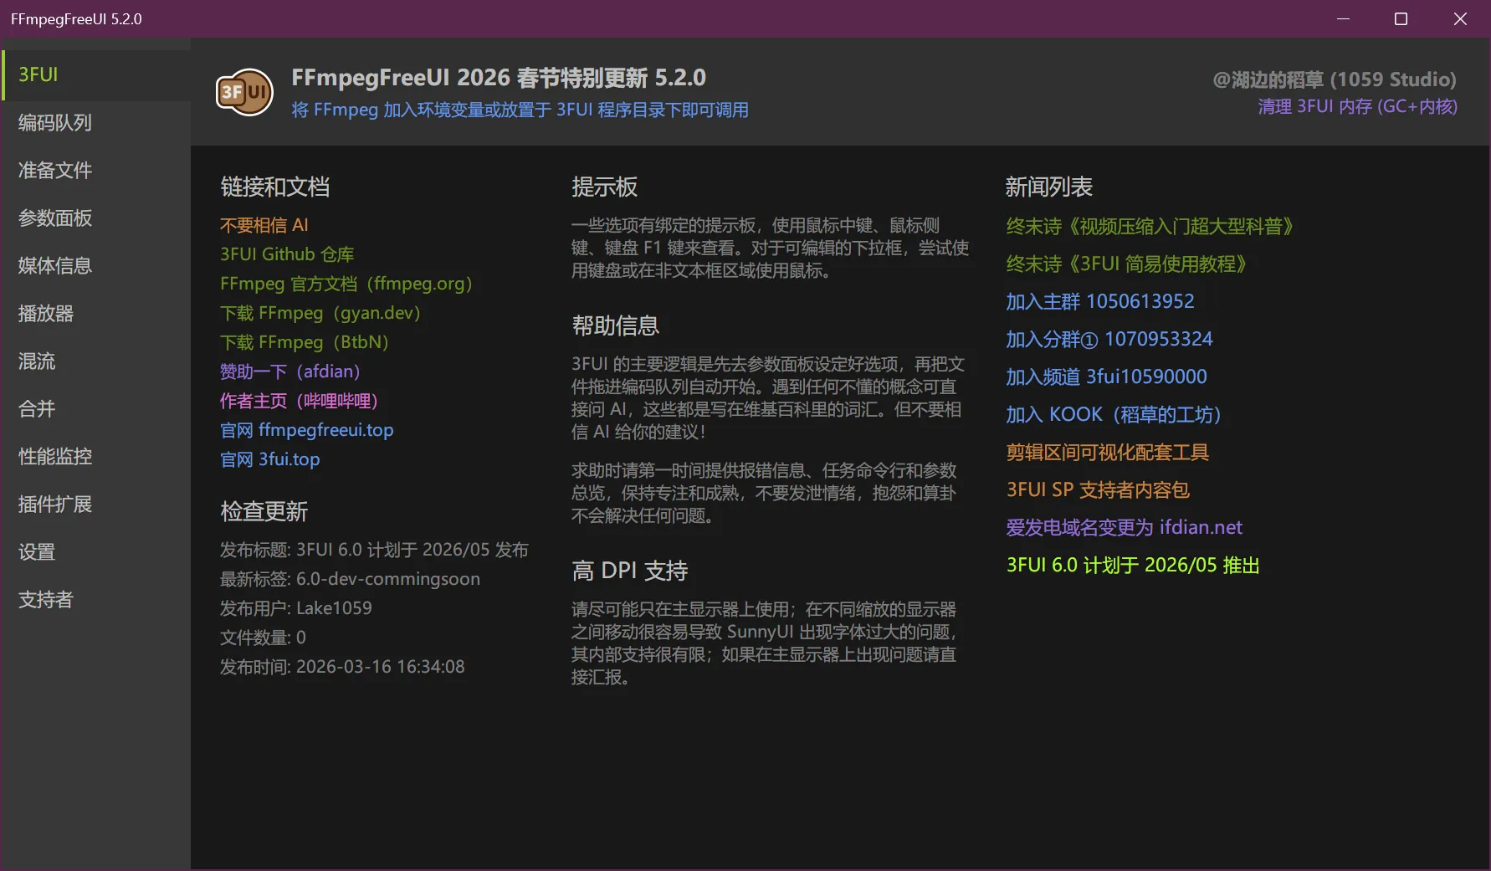The width and height of the screenshot is (1491, 871).
Task: Open 3FUI SP 支持者内容包 link
Action: [1098, 490]
